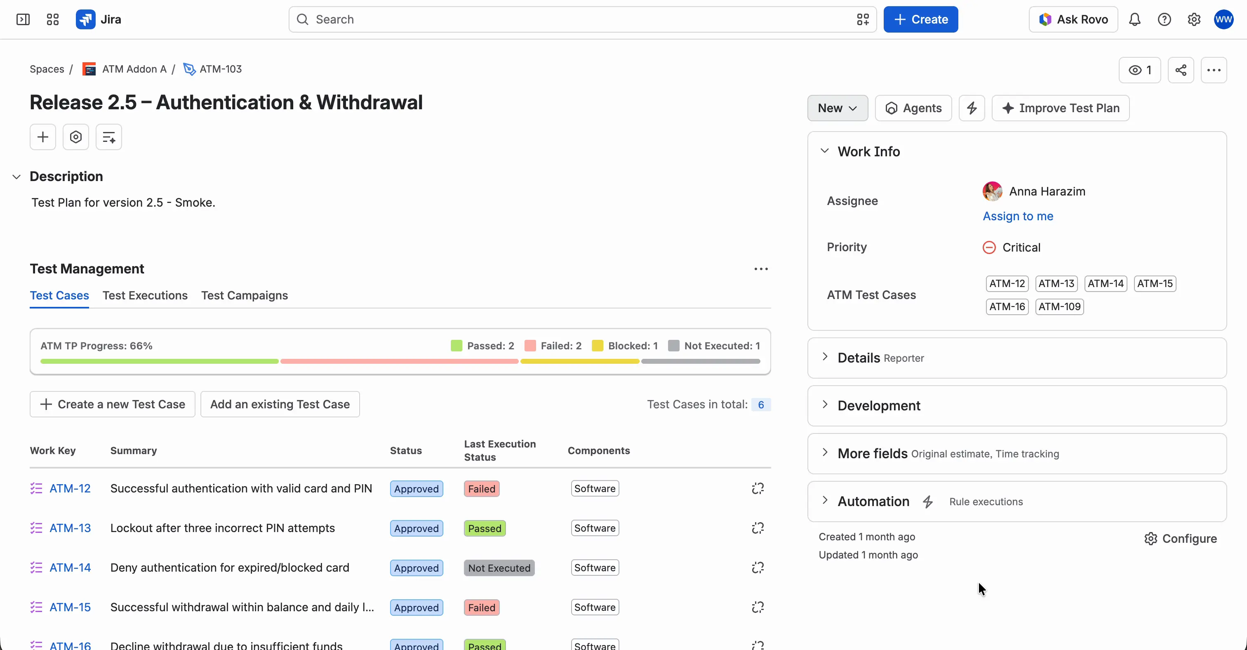This screenshot has width=1247, height=650.
Task: Click the yellow Blocked legend swatch
Action: click(598, 346)
